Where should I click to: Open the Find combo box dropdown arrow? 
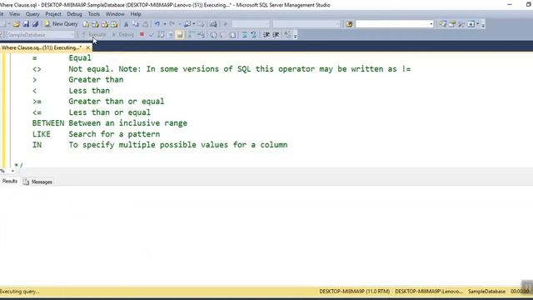[x=431, y=24]
